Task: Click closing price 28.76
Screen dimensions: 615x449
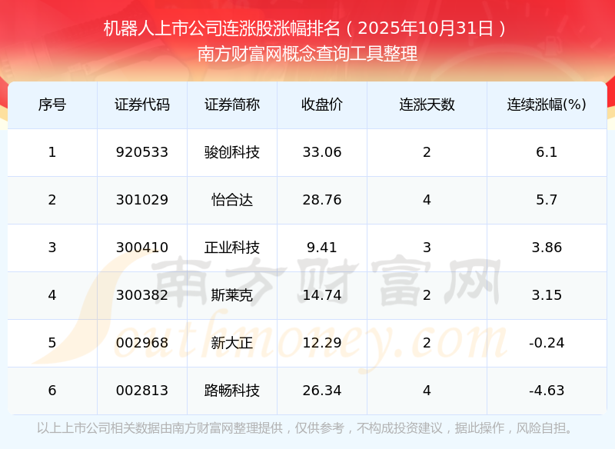Action: coord(322,200)
